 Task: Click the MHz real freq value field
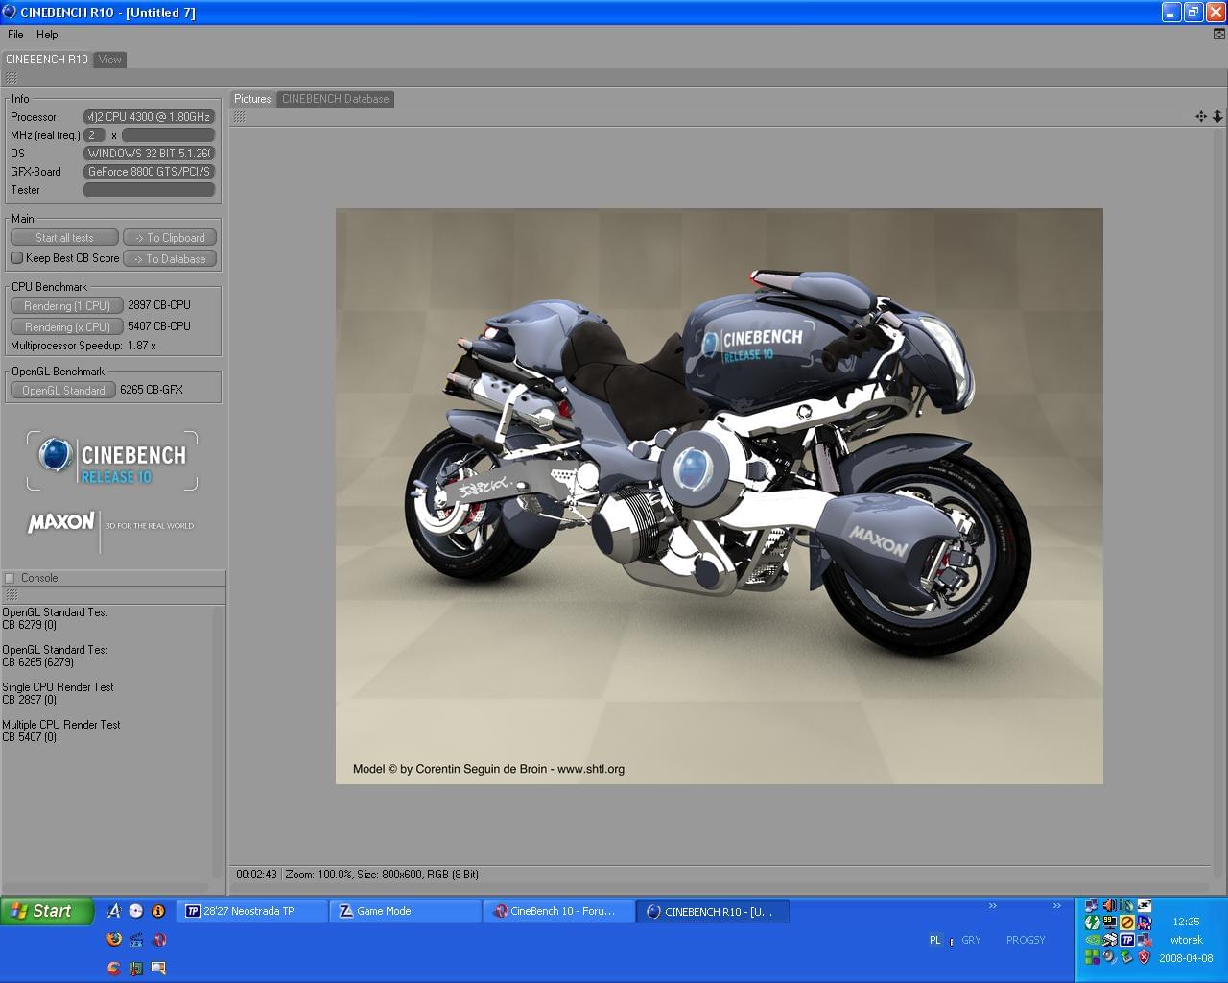168,135
